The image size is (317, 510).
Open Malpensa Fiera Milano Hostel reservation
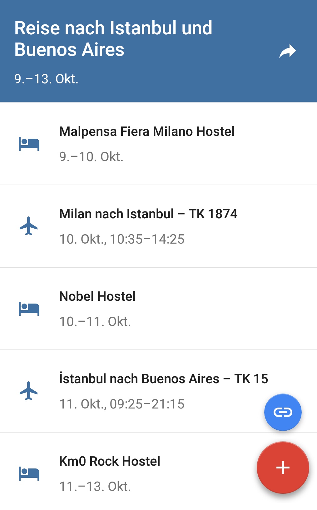[147, 131]
